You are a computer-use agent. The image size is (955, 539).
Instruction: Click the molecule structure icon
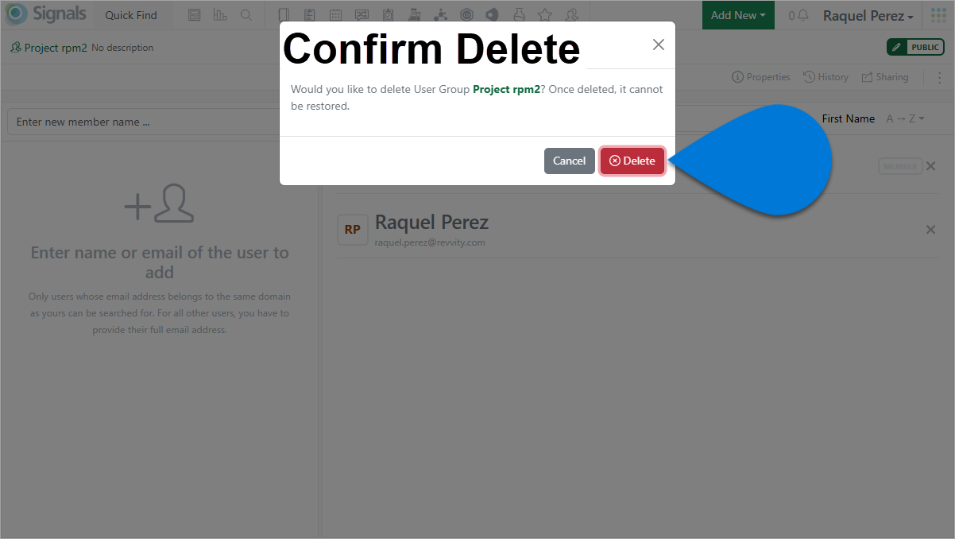[440, 15]
